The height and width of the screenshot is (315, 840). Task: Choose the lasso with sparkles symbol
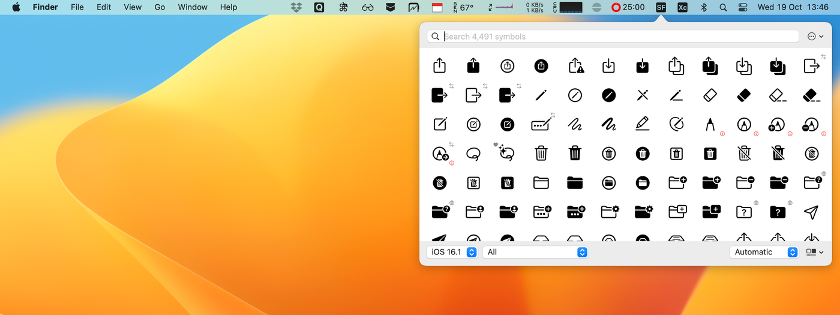[x=507, y=153]
